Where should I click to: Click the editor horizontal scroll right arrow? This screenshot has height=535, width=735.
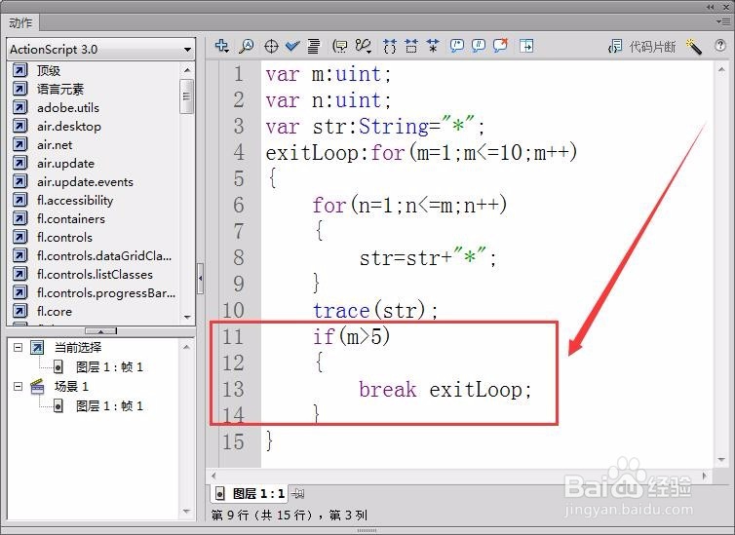click(x=705, y=476)
